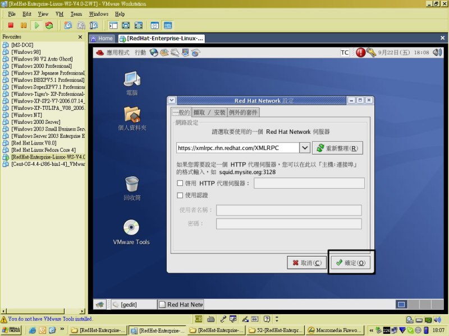Switch to the Home tab

[x=102, y=39]
